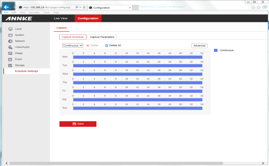
Task: Open the Local settings icon in sidebar
Action: point(10,29)
